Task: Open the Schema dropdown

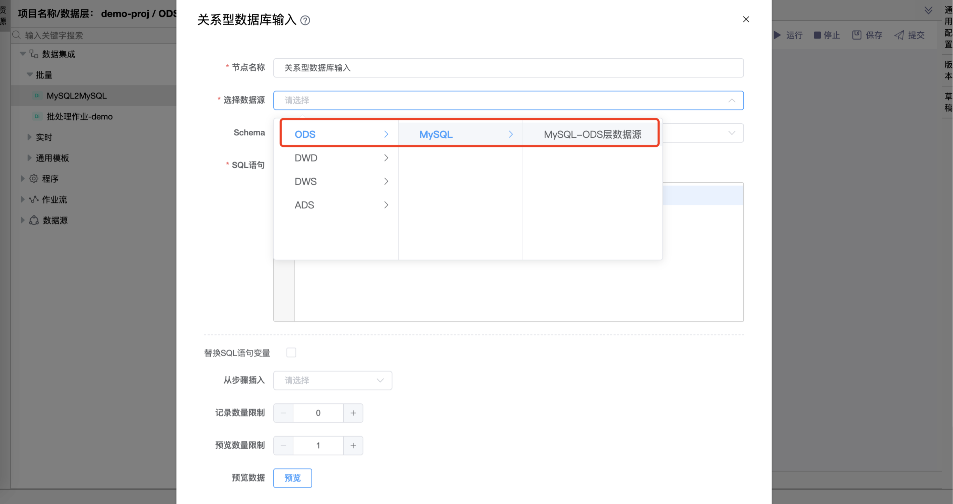Action: click(732, 133)
